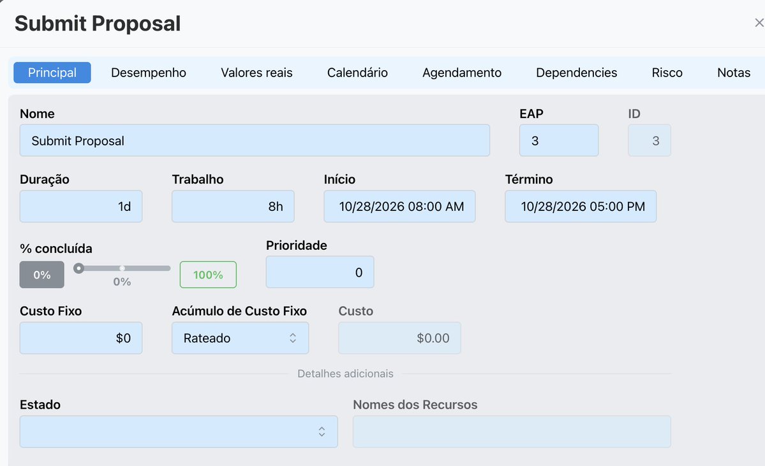765x466 pixels.
Task: Click the % concluída slider handle
Action: coord(78,268)
